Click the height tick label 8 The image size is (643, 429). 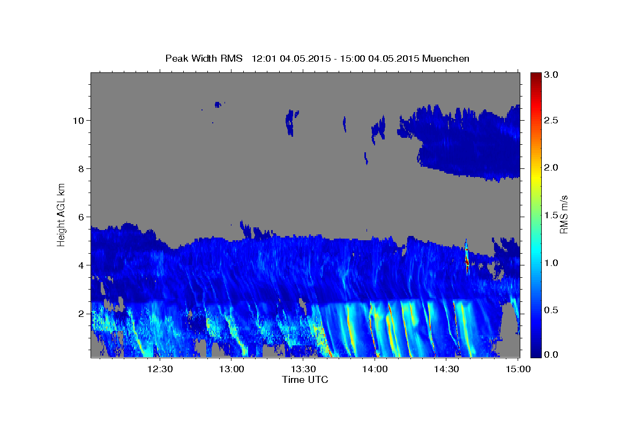(81, 169)
